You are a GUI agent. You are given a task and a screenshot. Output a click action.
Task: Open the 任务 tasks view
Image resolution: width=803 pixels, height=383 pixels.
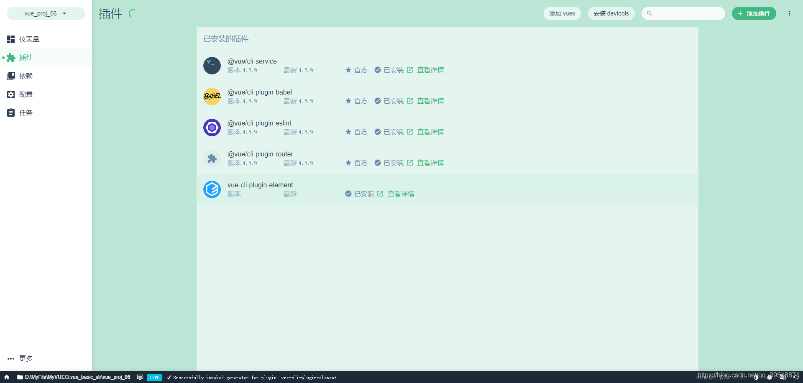pos(46,112)
